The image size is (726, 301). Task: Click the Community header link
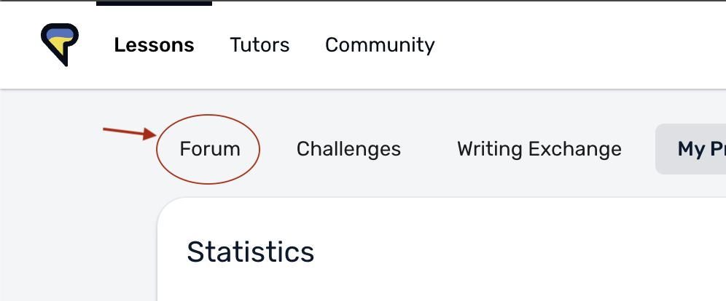click(x=380, y=45)
